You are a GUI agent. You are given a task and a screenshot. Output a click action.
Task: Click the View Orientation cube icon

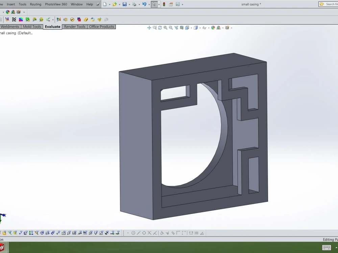(187, 28)
